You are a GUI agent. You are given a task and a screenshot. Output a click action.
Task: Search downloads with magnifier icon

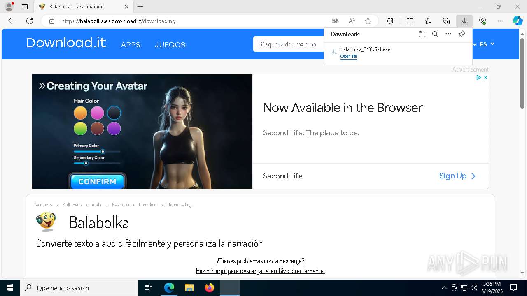click(x=435, y=34)
